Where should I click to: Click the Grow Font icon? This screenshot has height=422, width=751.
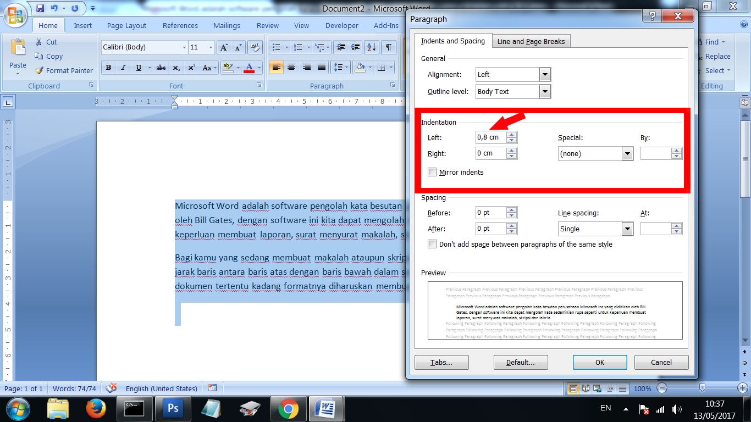[x=224, y=47]
